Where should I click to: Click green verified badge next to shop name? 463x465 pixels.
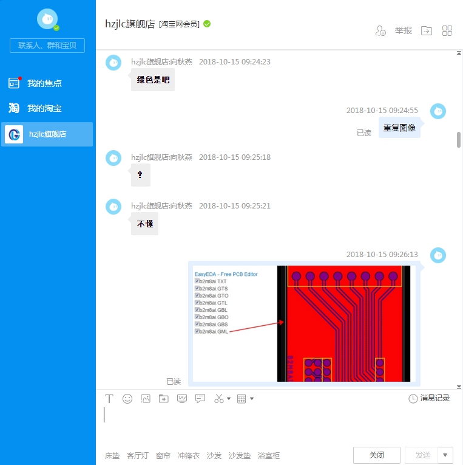[207, 24]
